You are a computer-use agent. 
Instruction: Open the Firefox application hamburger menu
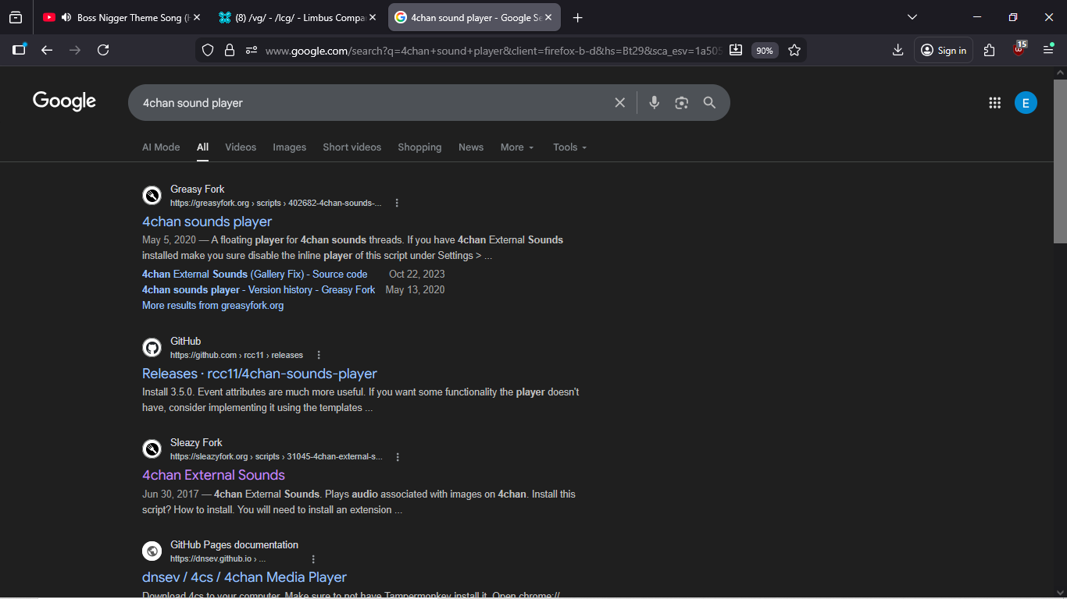(x=1048, y=50)
